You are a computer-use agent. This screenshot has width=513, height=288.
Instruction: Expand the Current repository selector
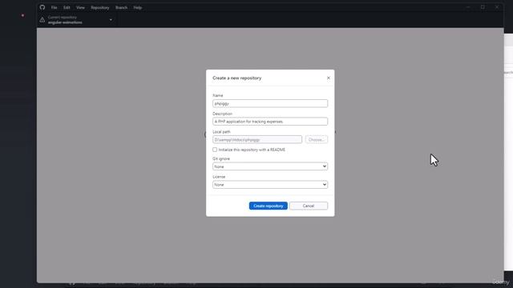tap(76, 20)
